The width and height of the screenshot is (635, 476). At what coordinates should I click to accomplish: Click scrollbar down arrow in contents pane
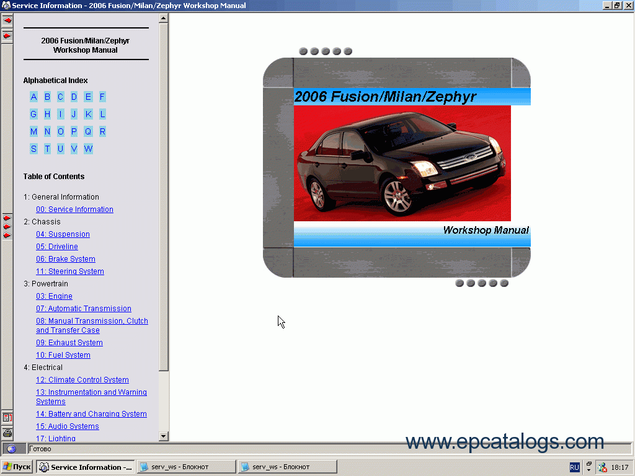pos(163,436)
